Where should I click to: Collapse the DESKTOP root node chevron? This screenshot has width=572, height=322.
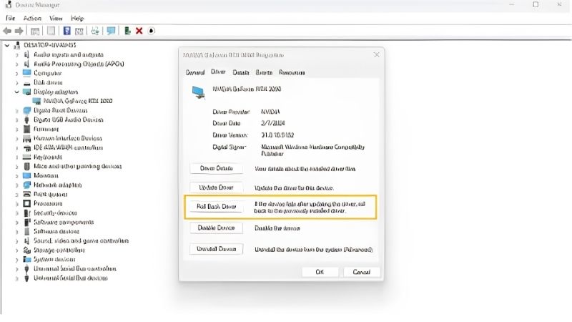coord(7,45)
